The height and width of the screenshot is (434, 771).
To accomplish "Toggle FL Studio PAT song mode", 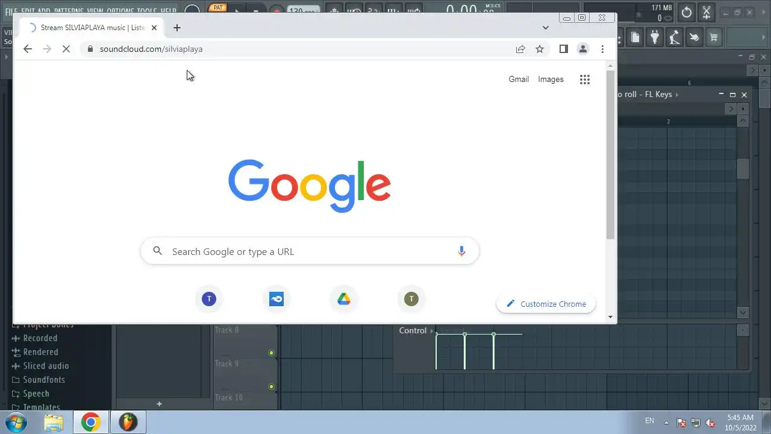I will tap(218, 8).
